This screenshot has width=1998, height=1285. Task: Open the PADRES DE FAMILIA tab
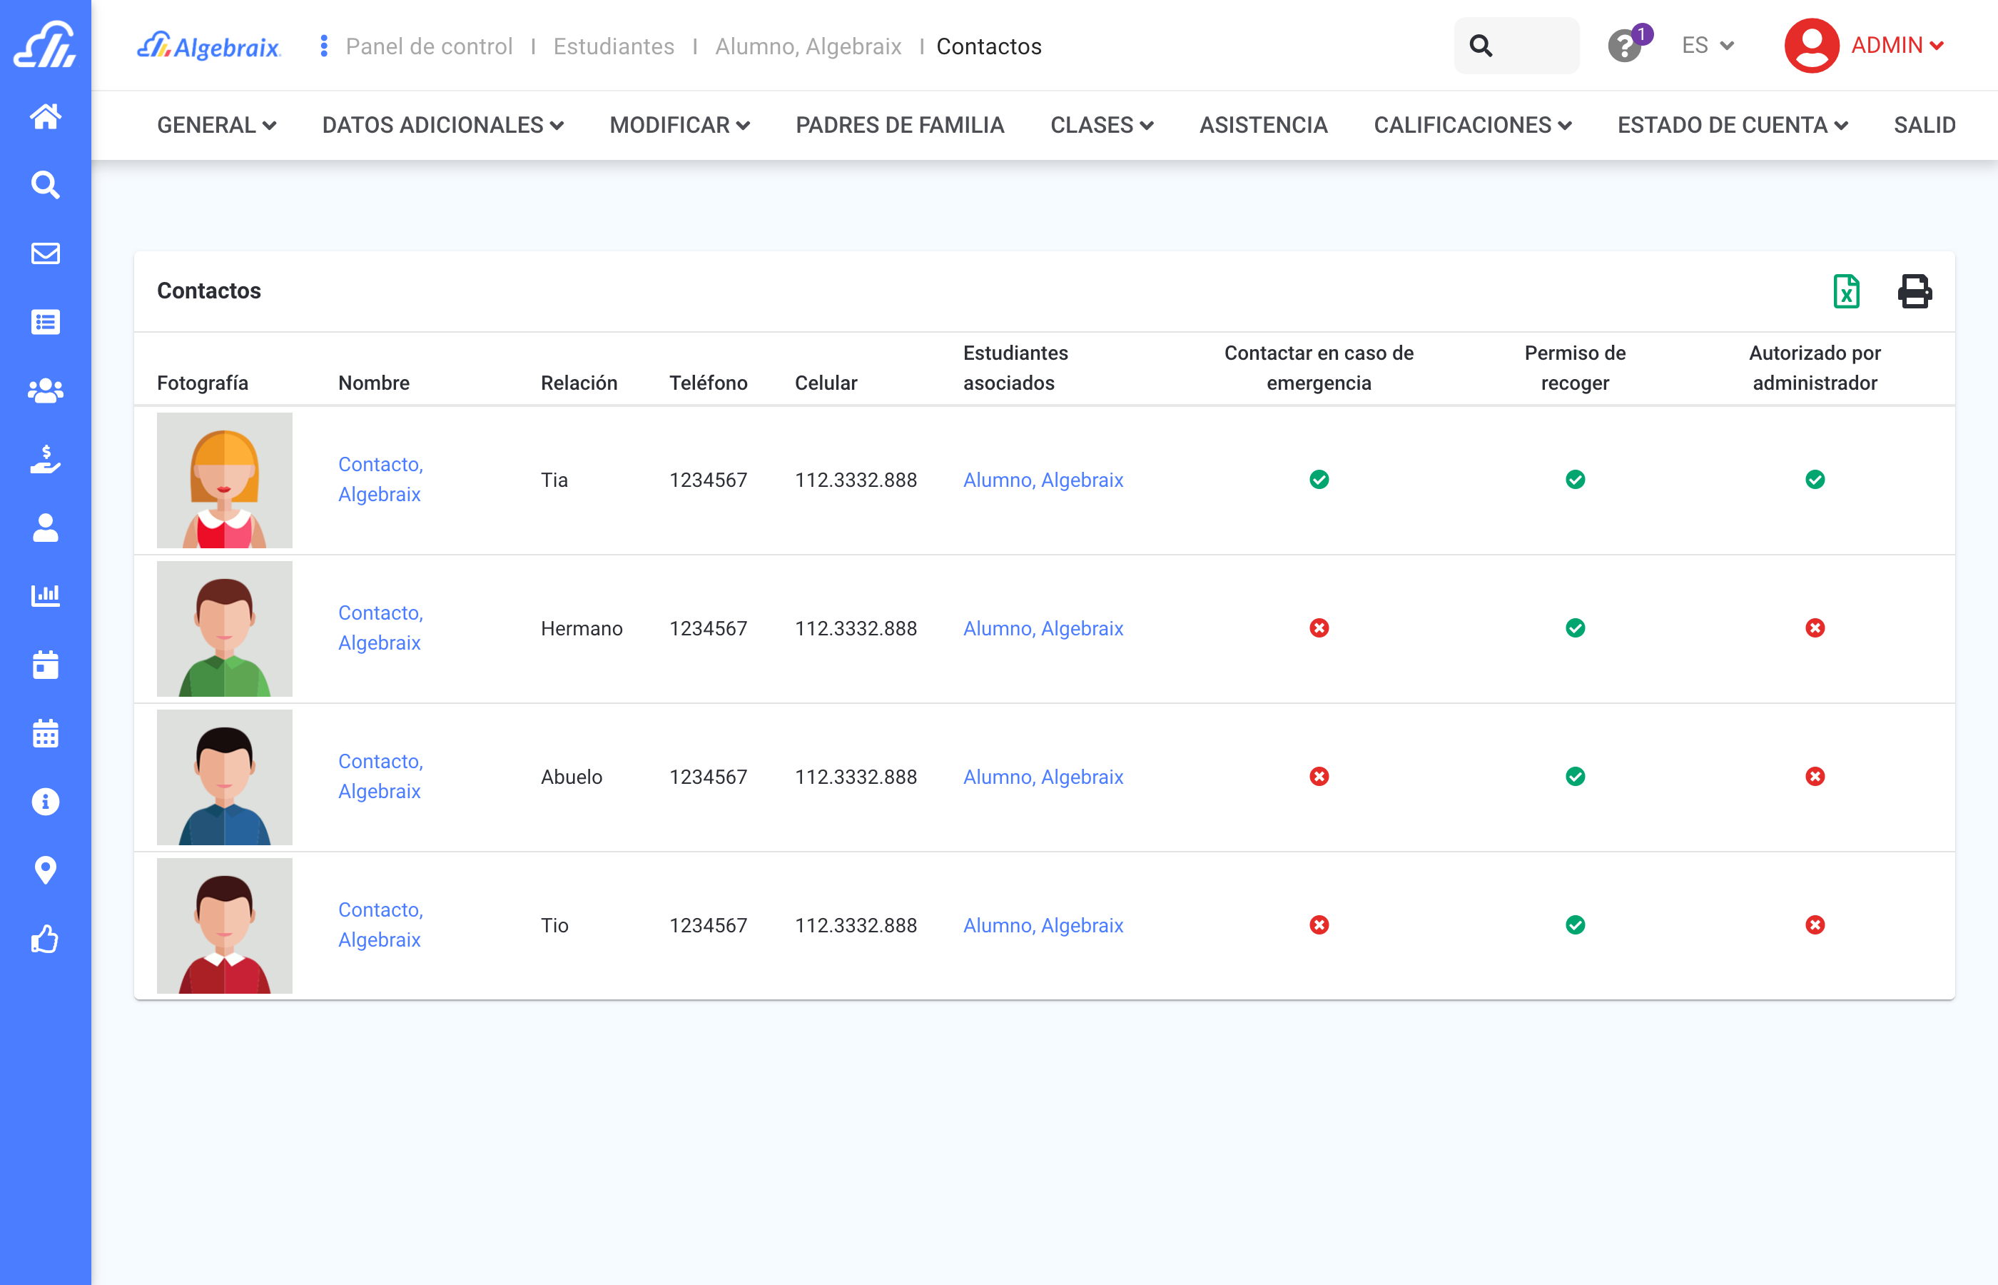(x=899, y=125)
